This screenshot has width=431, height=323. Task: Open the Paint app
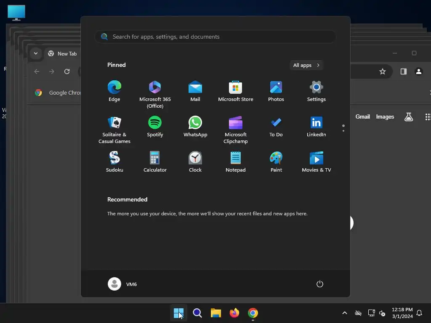276,162
